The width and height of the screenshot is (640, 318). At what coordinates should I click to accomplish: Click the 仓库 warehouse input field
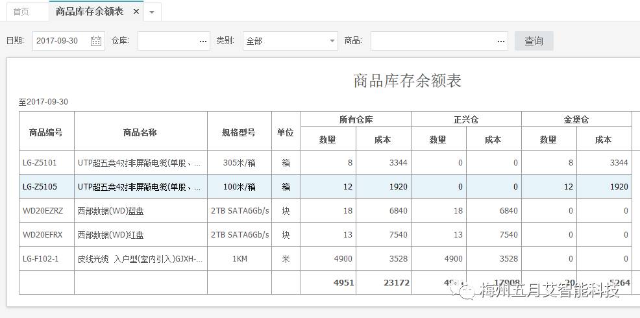(167, 41)
